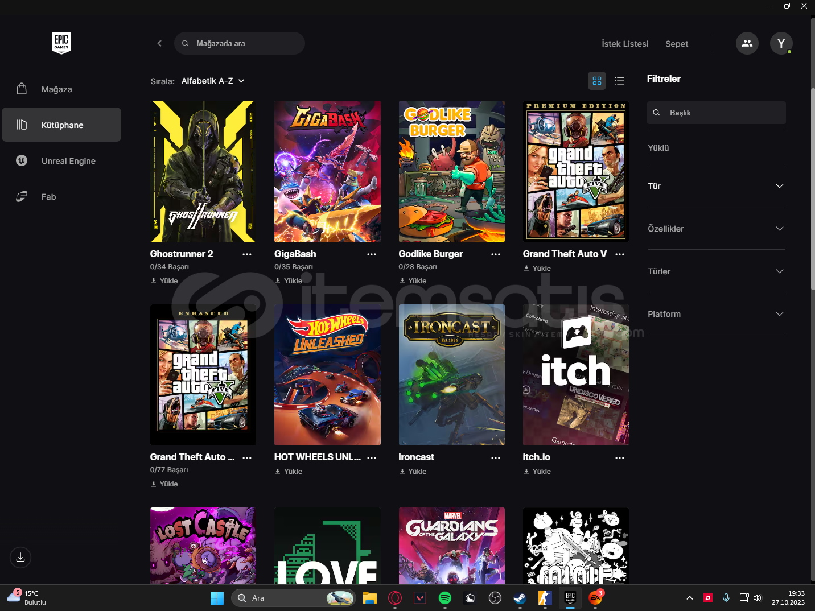Viewport: 815px width, 611px height.
Task: Open the options menu for Grand Theft Auto V
Action: point(620,254)
